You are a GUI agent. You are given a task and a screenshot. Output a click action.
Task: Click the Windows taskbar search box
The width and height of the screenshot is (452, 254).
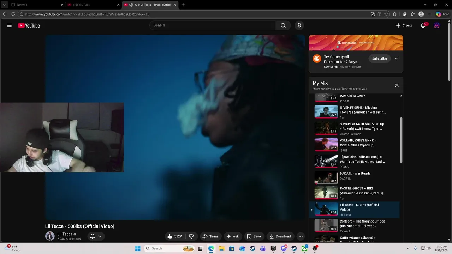coord(168,248)
